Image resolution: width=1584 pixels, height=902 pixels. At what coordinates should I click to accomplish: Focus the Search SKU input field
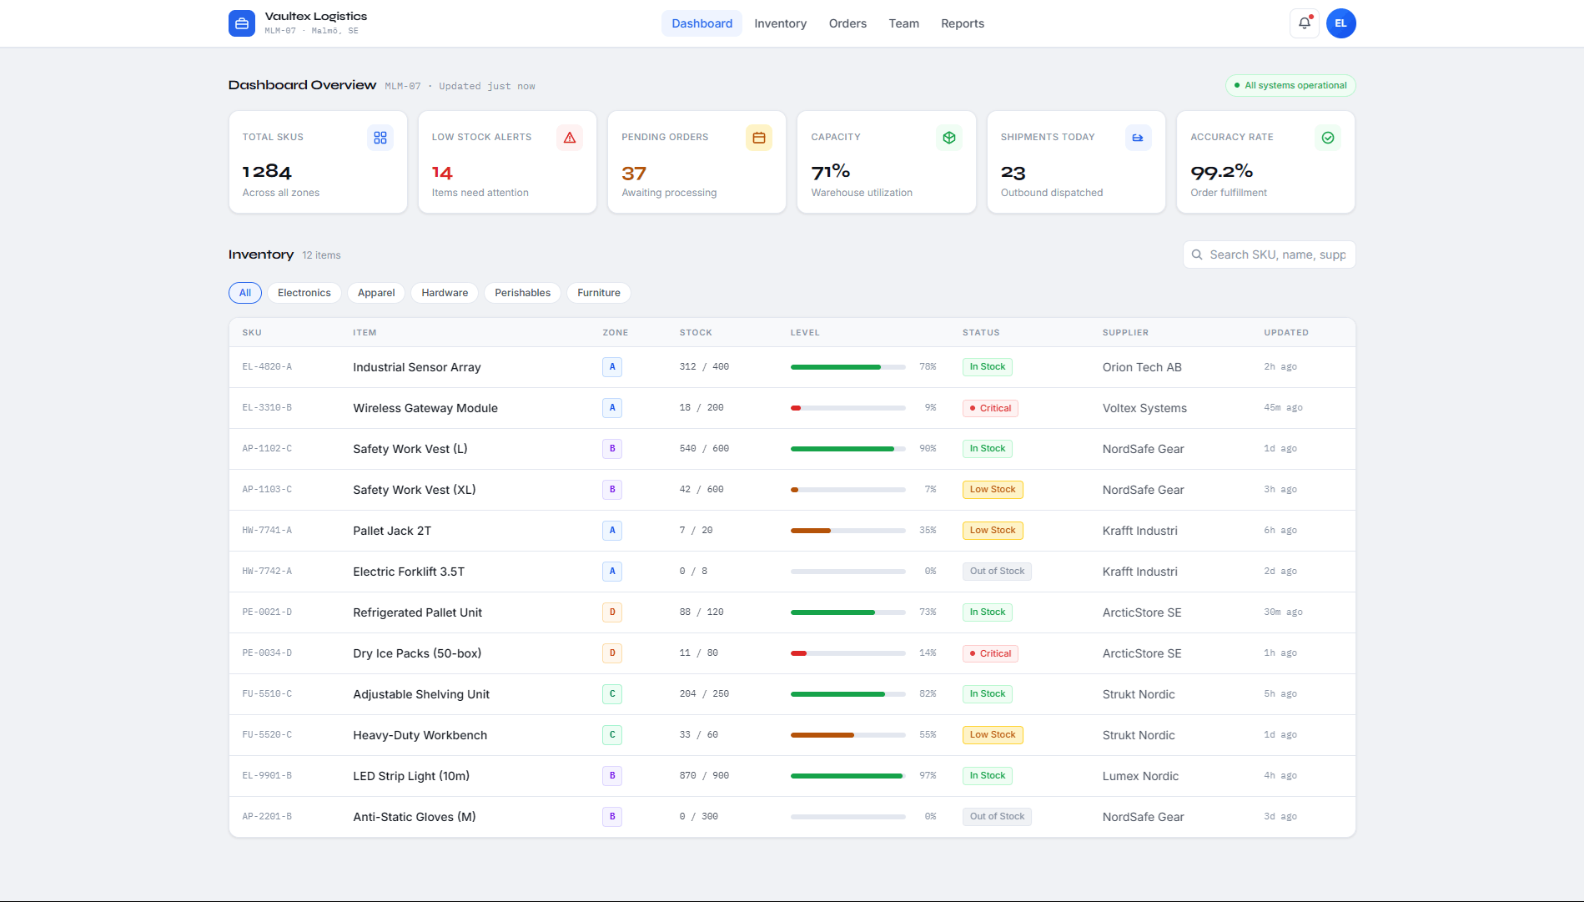(x=1277, y=254)
